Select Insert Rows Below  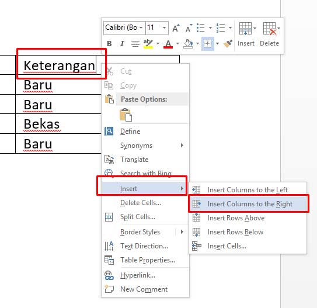point(248,232)
